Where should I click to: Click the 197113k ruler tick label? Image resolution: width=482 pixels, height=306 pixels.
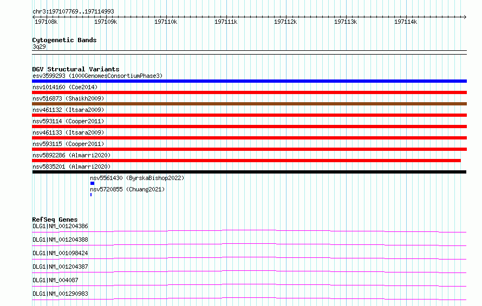click(x=346, y=22)
